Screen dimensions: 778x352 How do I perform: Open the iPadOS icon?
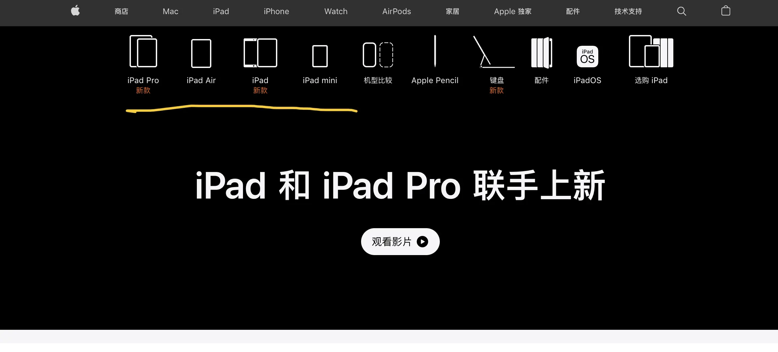click(x=588, y=56)
